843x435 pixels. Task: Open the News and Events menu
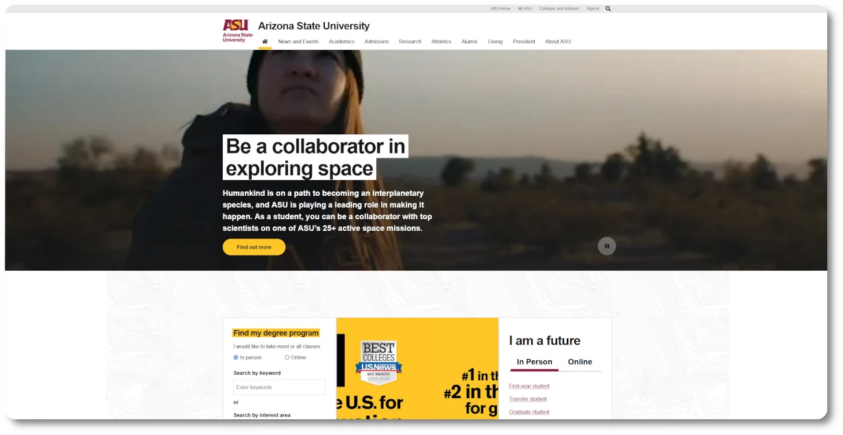tap(298, 42)
